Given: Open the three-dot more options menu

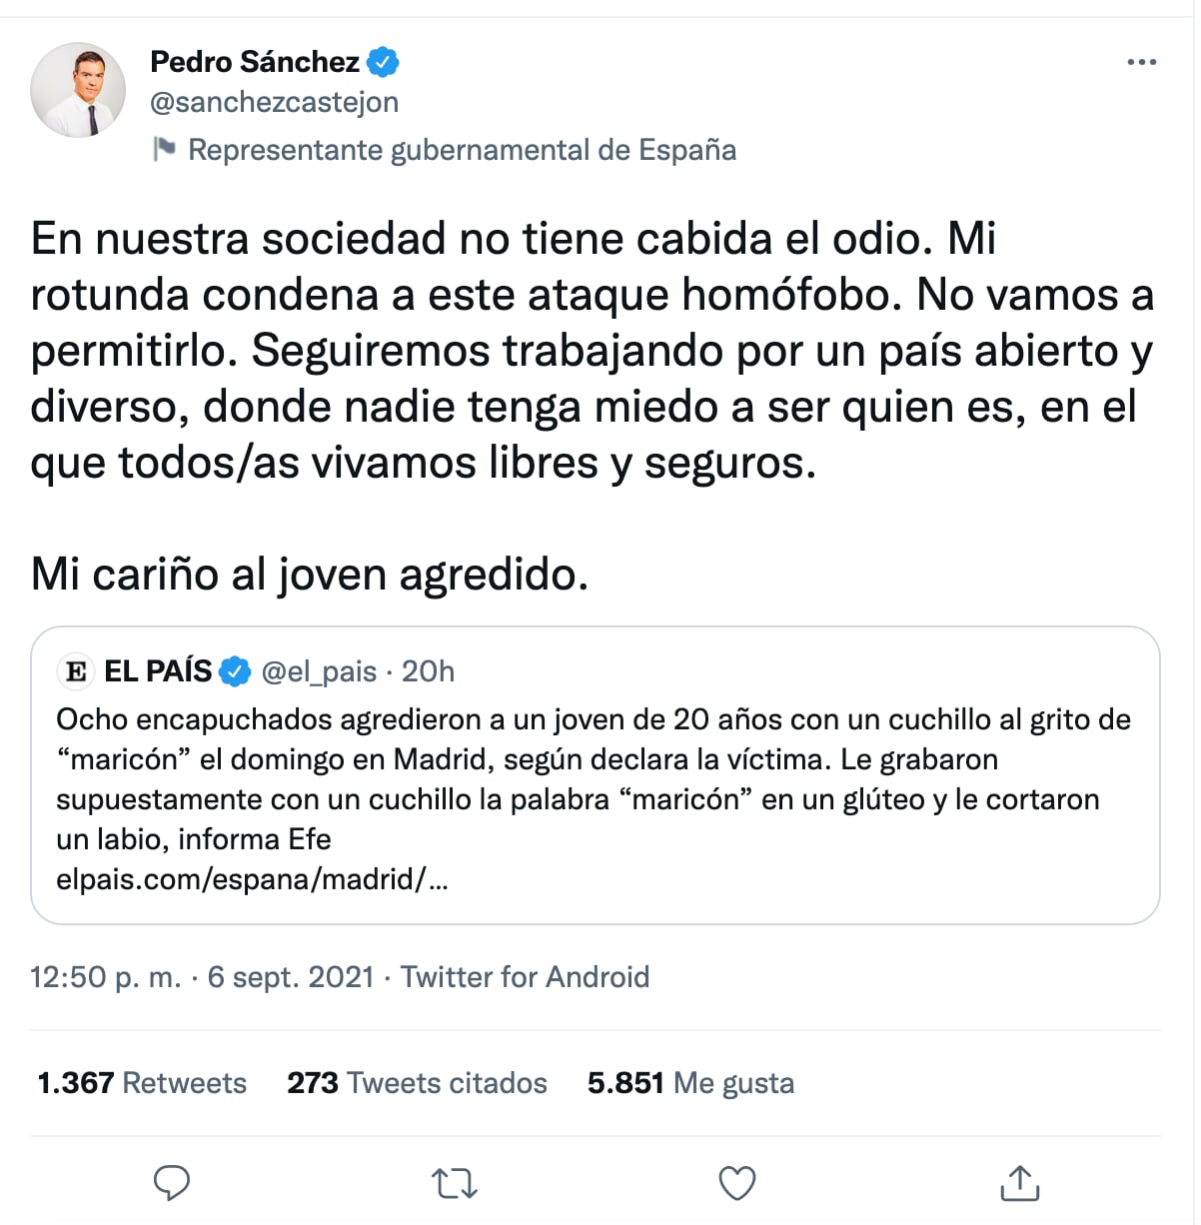Looking at the screenshot, I should (x=1141, y=62).
